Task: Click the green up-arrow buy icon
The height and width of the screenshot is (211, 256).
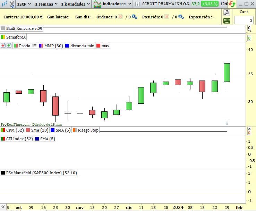Action: pyautogui.click(x=9, y=45)
